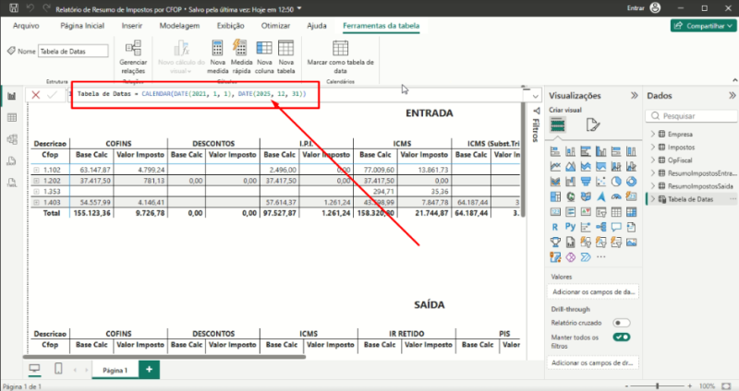Create a Nova medida

[218, 57]
